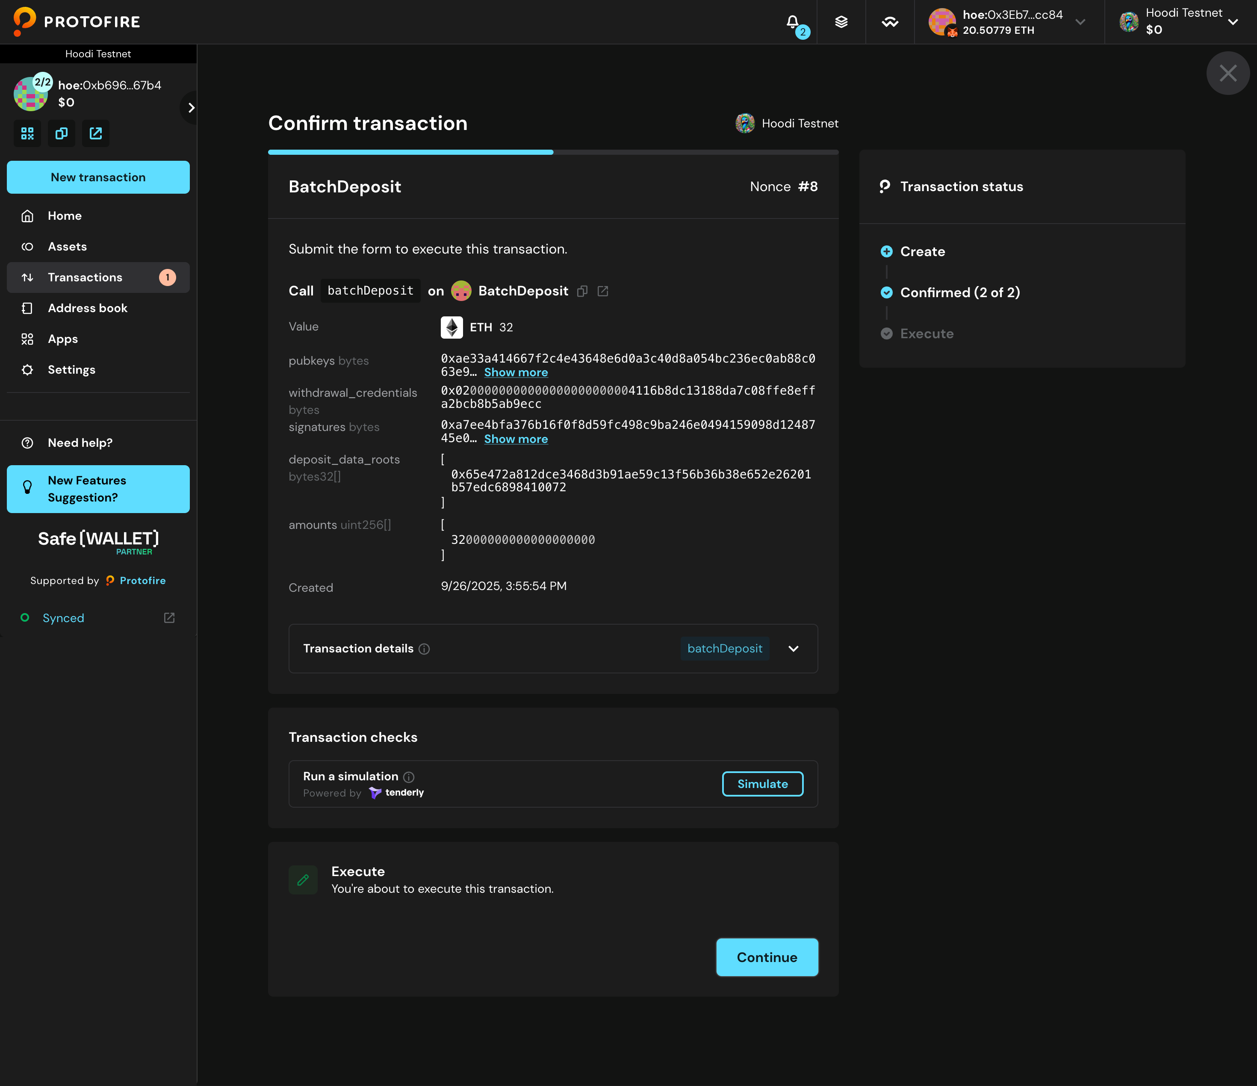Open the notifications bell
This screenshot has height=1086, width=1257.
[793, 23]
